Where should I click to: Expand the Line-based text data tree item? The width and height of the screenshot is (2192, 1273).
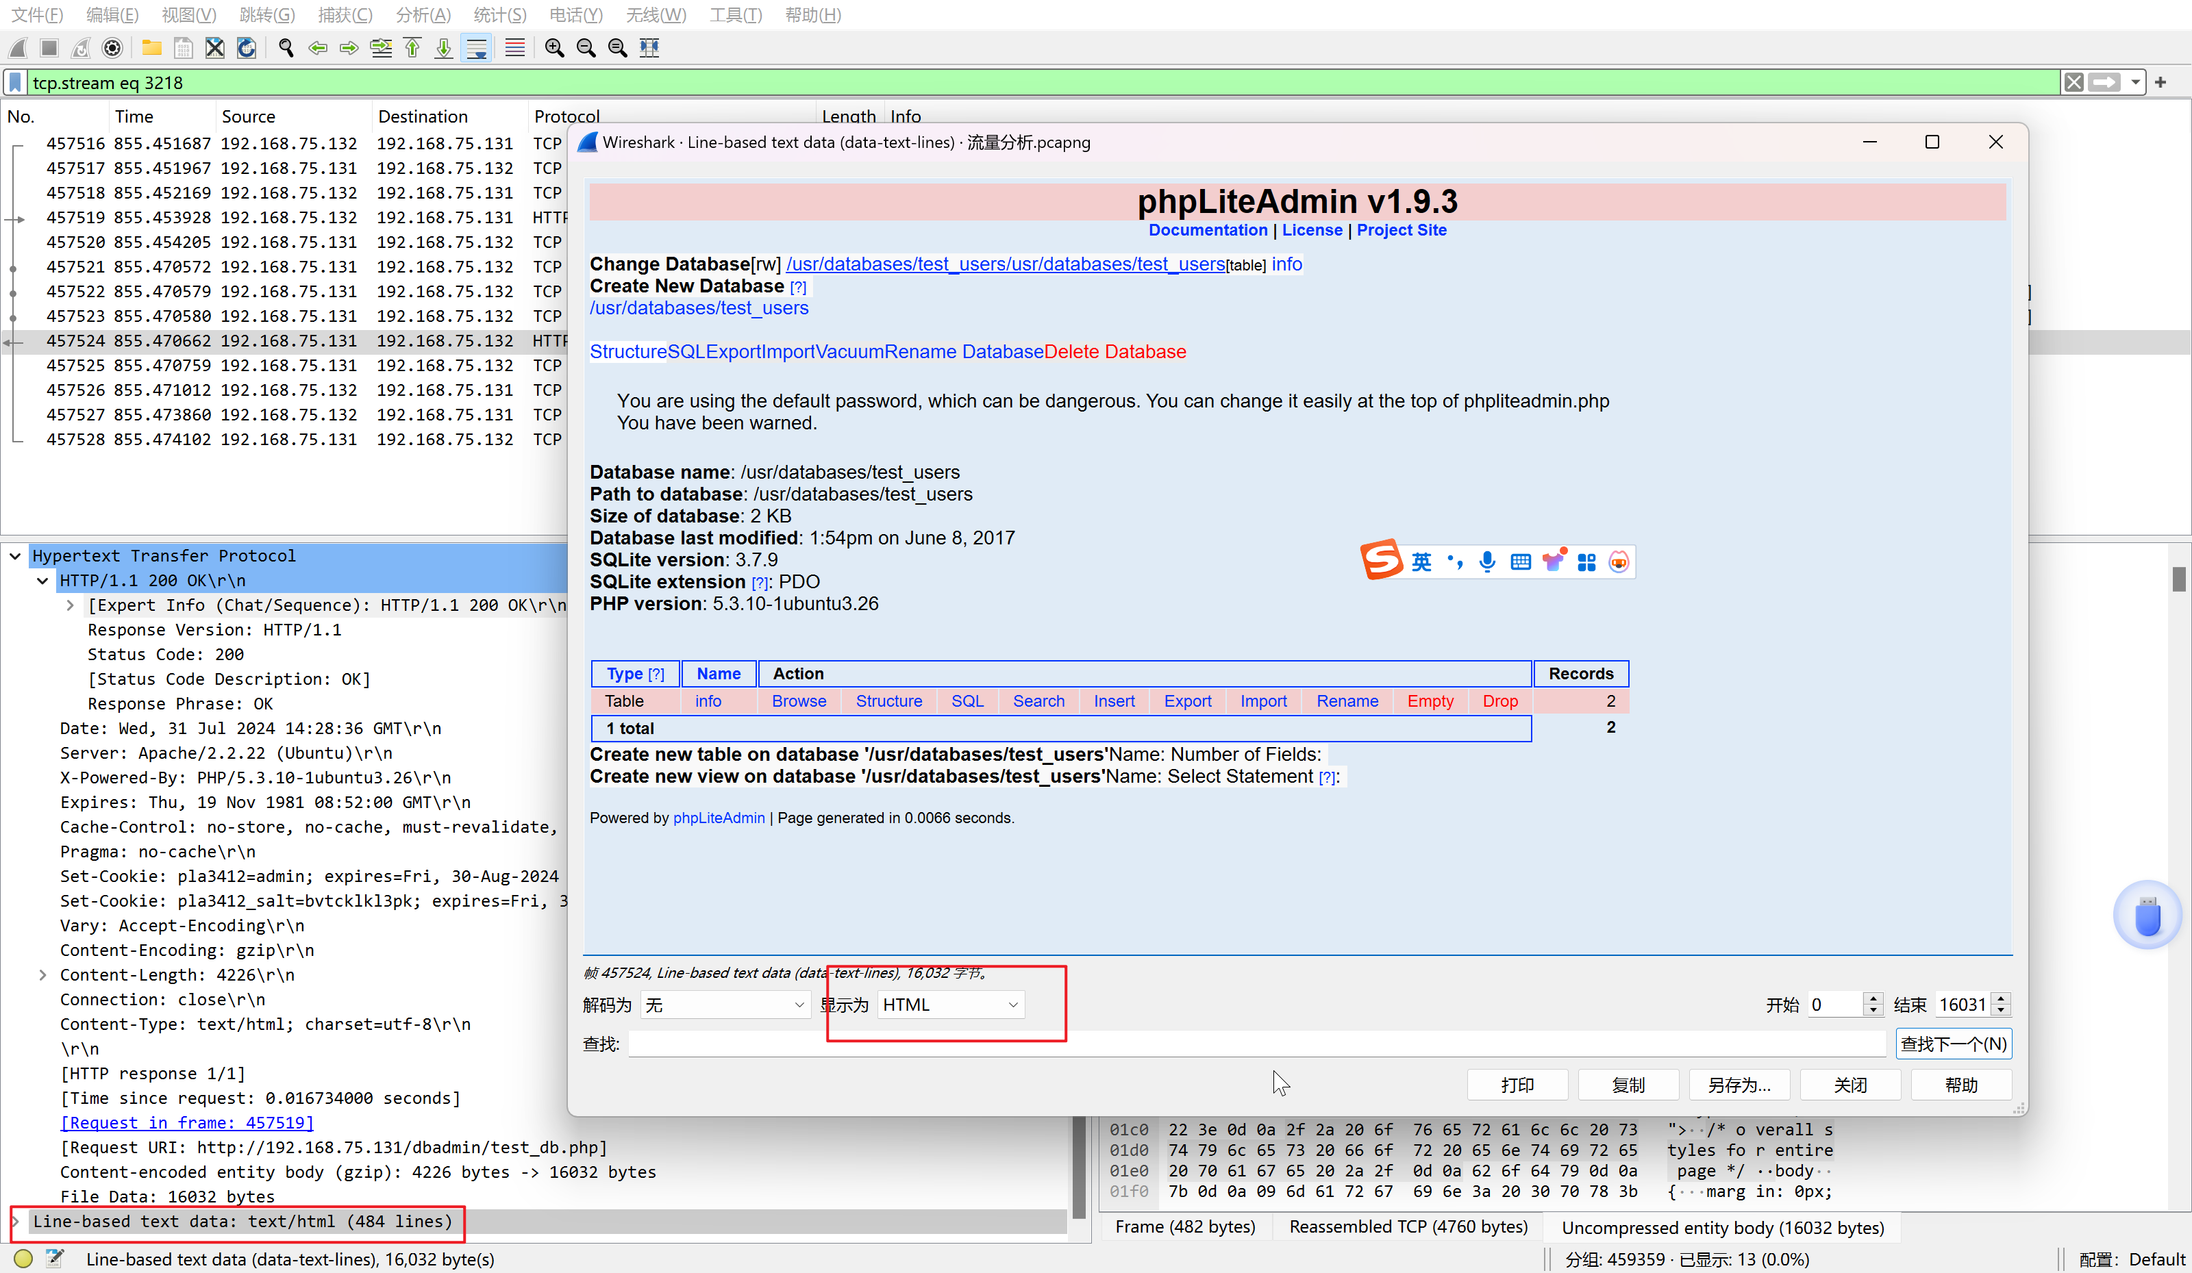click(16, 1222)
